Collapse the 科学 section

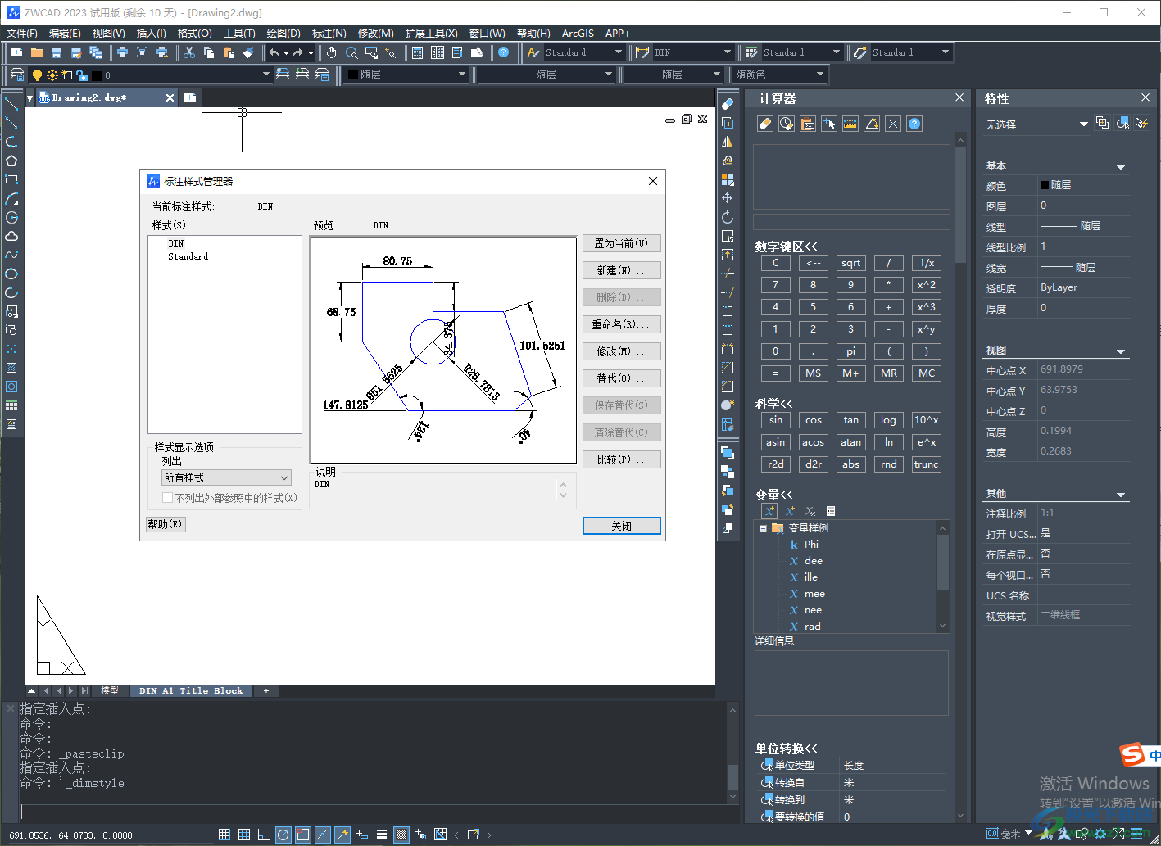point(773,404)
